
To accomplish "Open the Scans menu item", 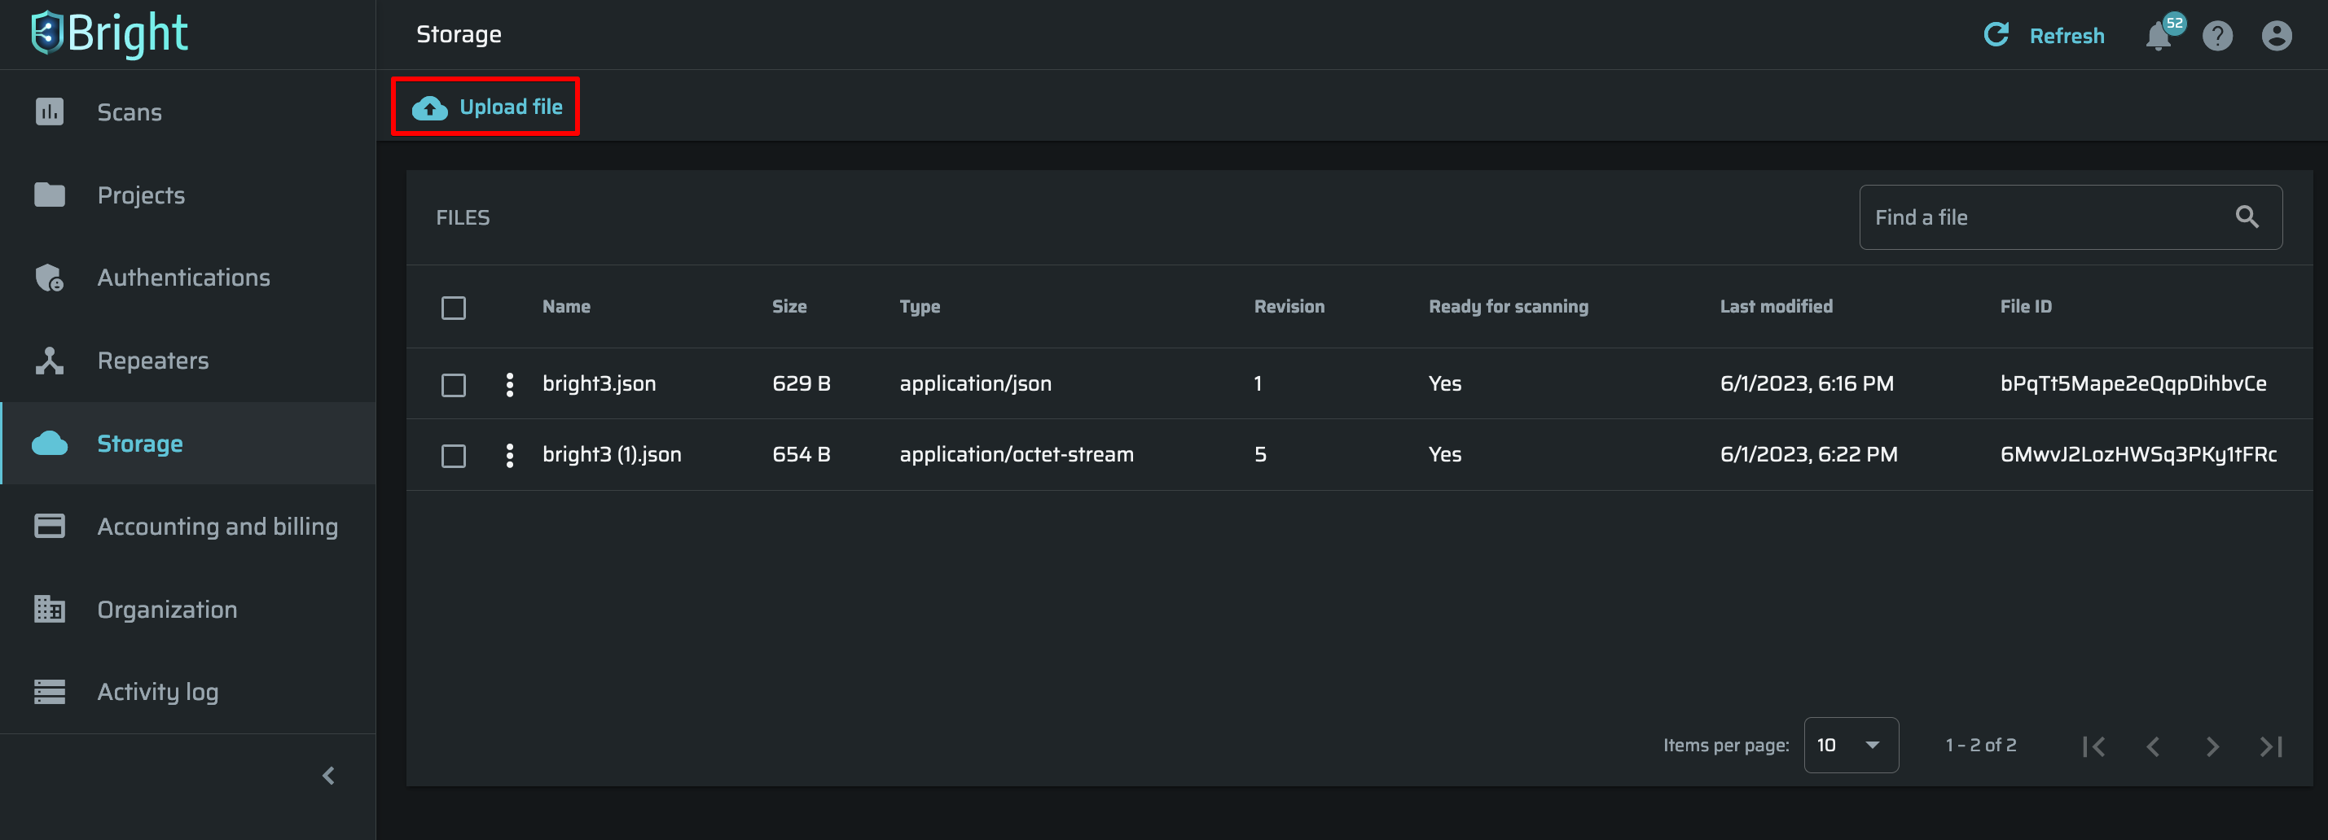I will coord(188,112).
